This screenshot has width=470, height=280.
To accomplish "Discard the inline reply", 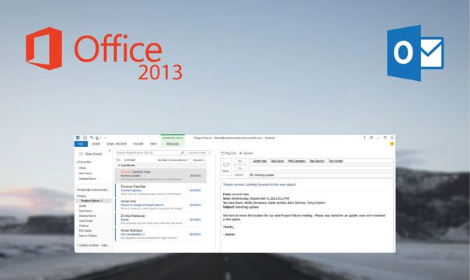I will [x=245, y=153].
